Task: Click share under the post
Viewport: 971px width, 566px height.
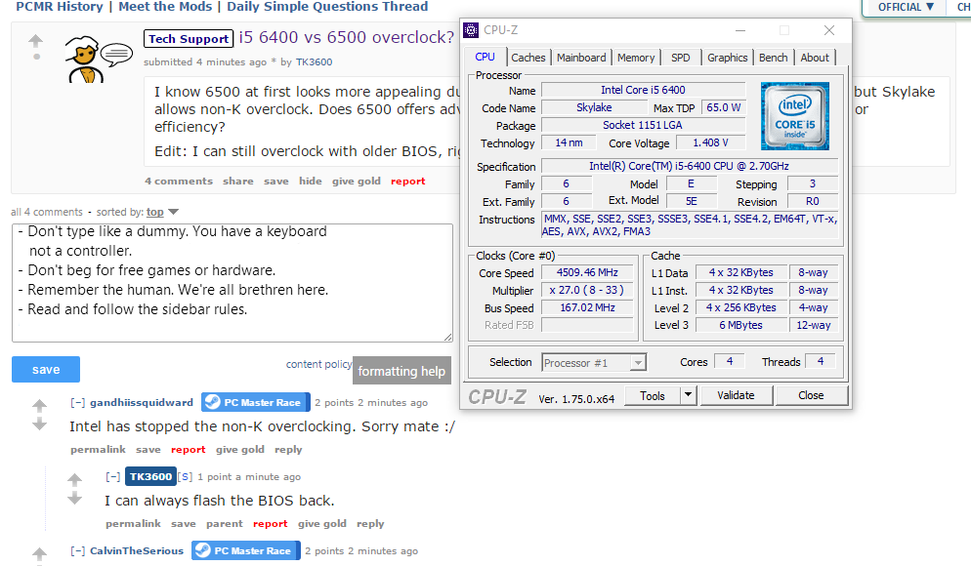Action: coord(237,182)
